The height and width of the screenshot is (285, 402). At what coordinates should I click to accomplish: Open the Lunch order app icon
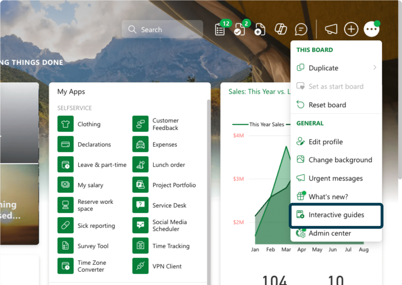click(x=140, y=165)
